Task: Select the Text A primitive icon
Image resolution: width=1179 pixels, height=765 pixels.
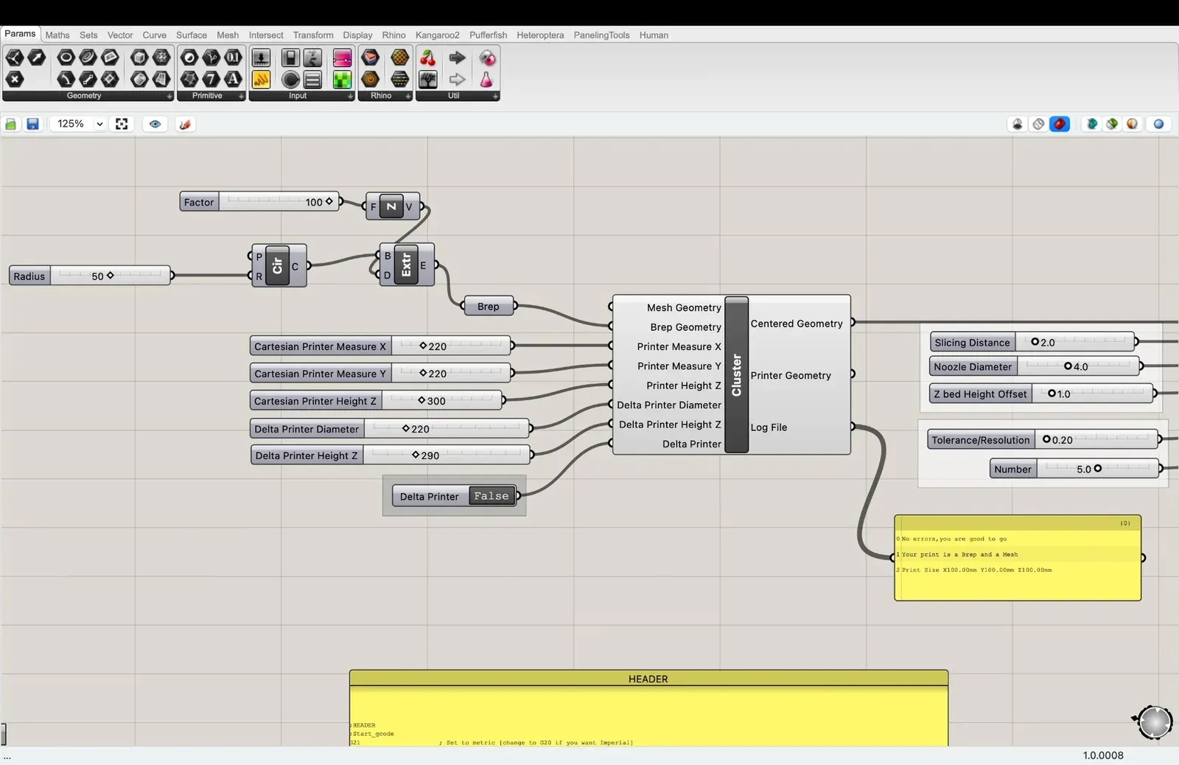Action: pyautogui.click(x=233, y=79)
